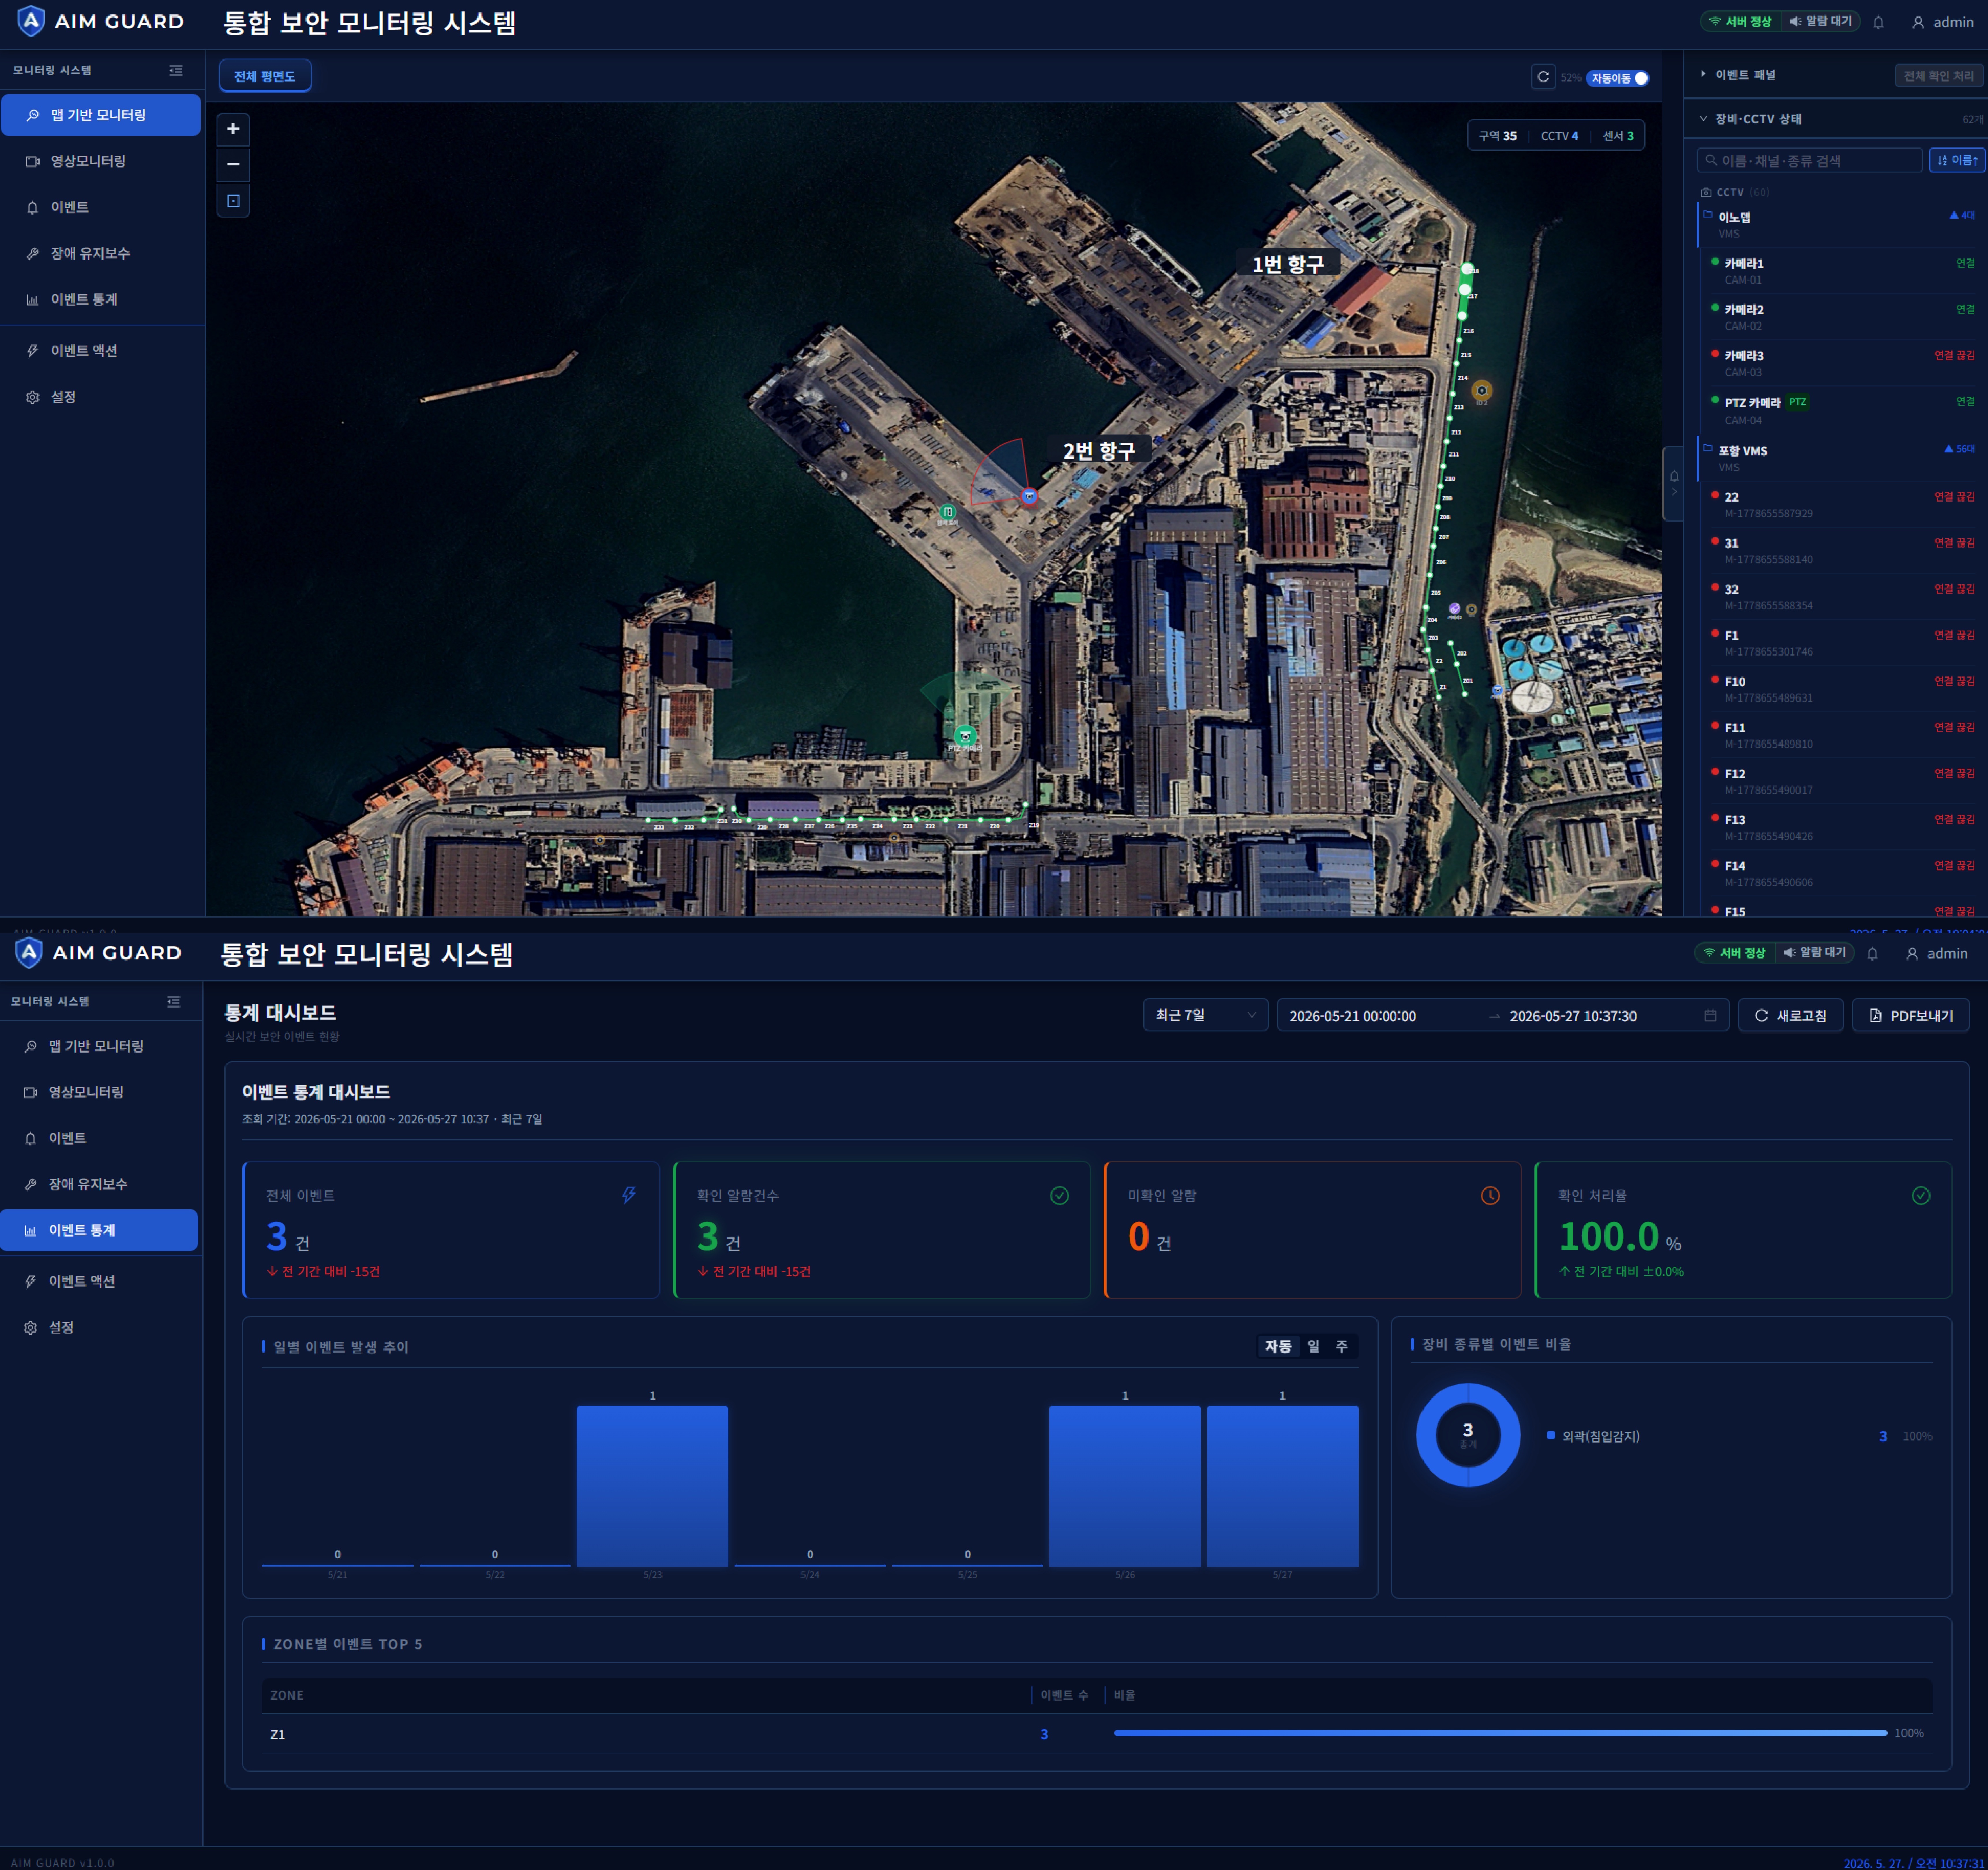Viewport: 1988px width, 1870px height.
Task: Open the calendar icon in the date range field
Action: click(x=1710, y=1015)
